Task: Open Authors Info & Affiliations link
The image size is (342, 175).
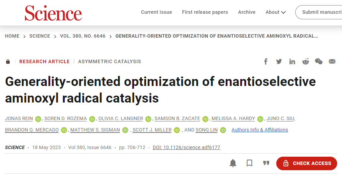Action: click(x=260, y=130)
